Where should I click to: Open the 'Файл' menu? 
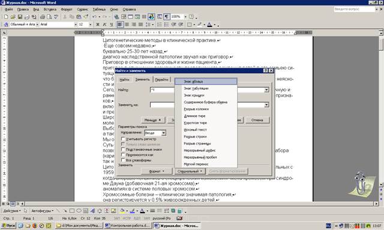(x=9, y=10)
